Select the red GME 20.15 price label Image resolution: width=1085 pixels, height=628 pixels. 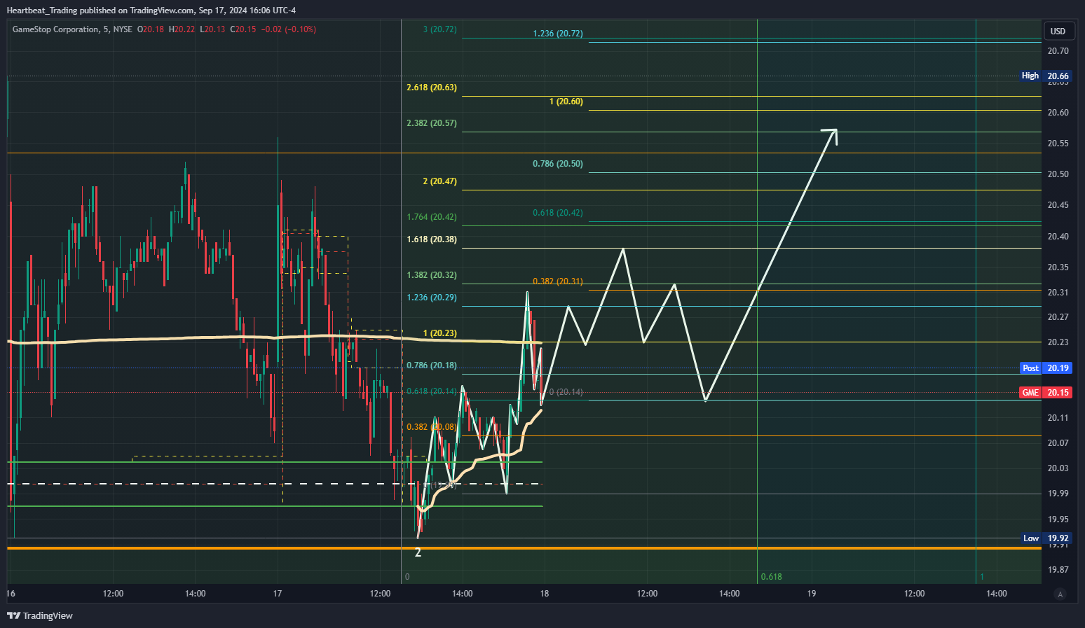[1046, 392]
